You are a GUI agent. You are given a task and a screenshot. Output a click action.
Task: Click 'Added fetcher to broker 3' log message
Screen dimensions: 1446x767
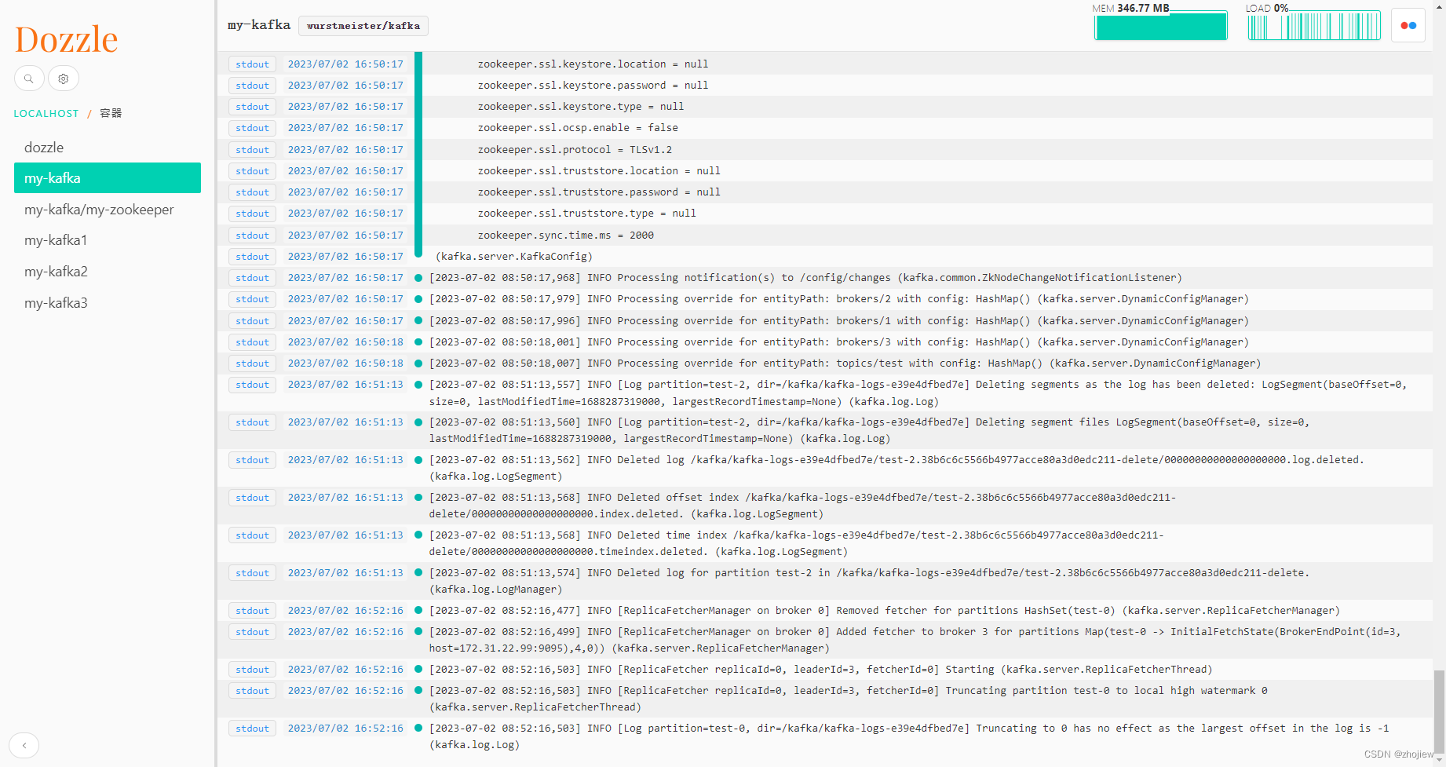915,640
